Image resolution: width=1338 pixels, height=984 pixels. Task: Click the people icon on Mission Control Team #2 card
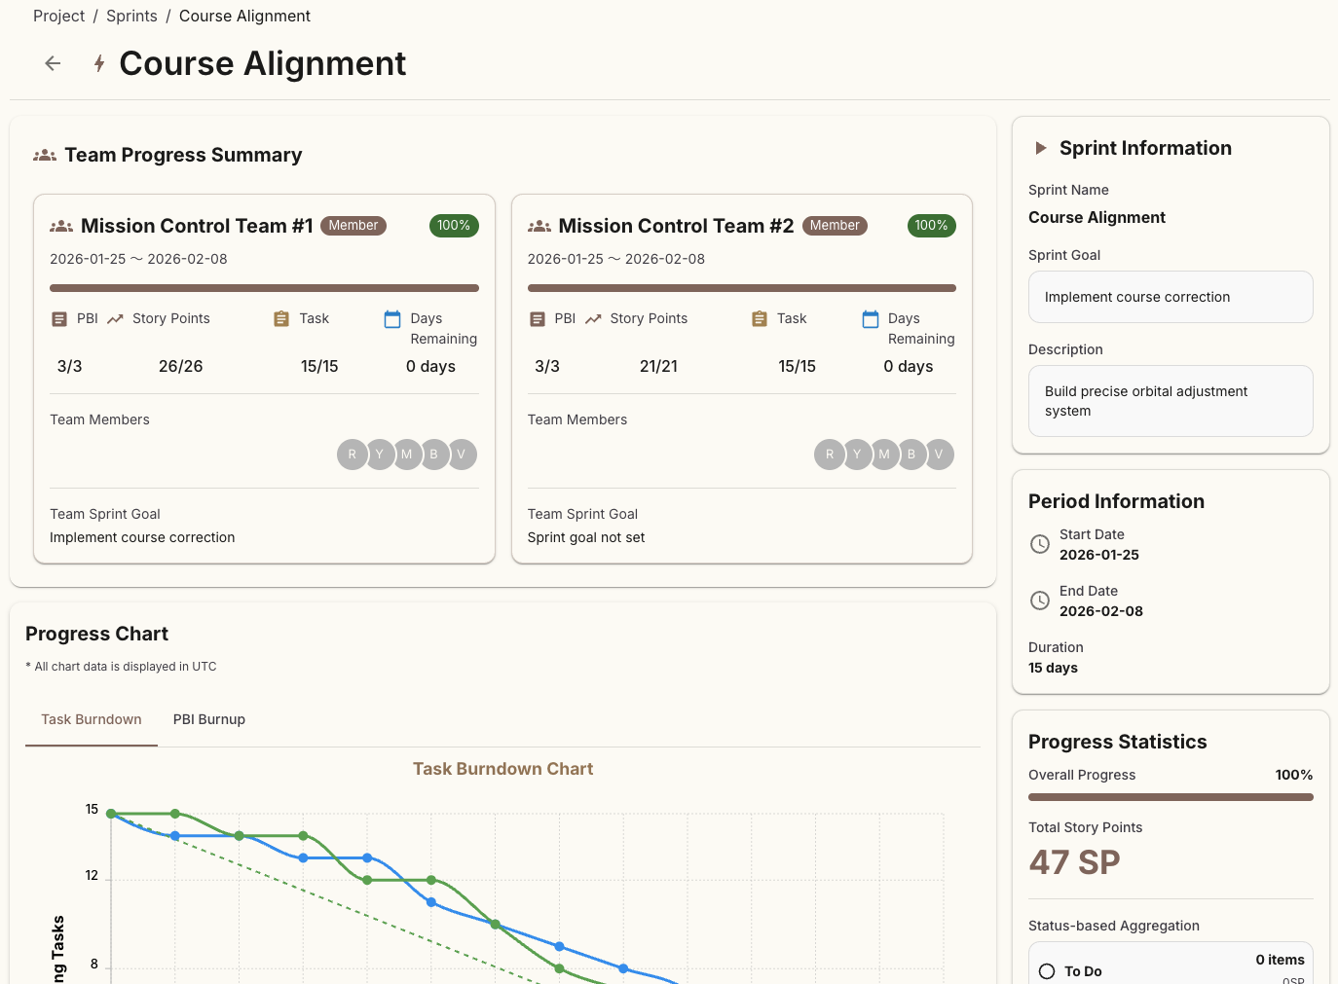(x=539, y=225)
